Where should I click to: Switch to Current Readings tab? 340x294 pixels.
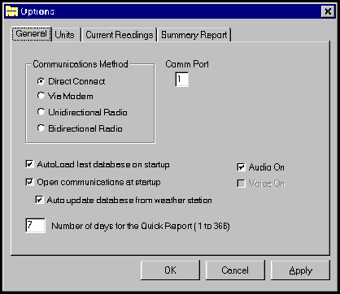pos(120,35)
